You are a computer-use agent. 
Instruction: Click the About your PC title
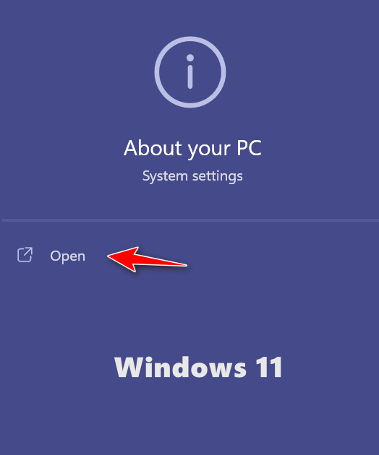click(x=192, y=149)
